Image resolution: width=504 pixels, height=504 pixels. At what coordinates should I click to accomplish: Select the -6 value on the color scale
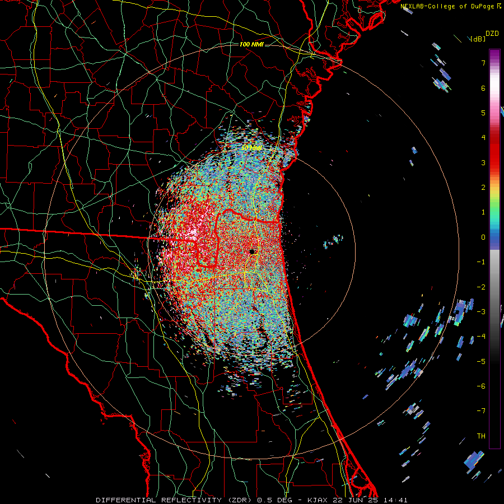481,386
